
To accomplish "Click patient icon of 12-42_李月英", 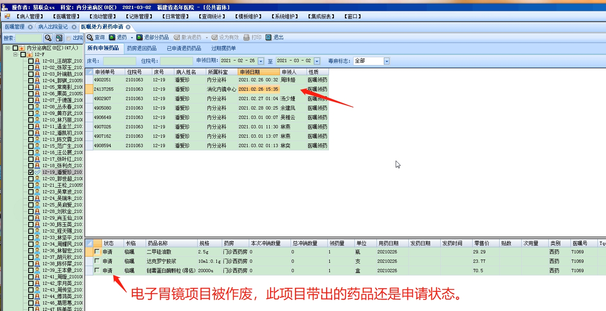I will coord(37,283).
